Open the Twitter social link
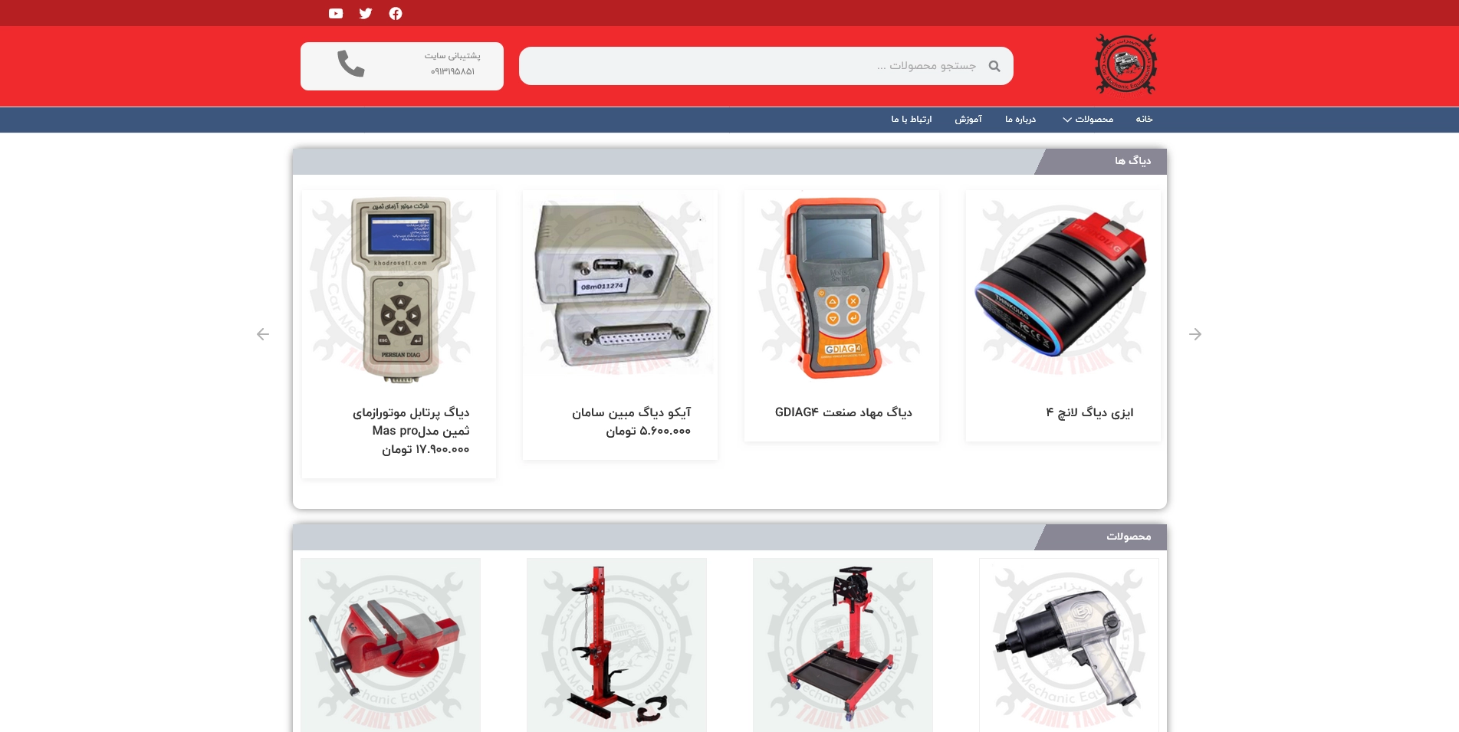Image resolution: width=1459 pixels, height=732 pixels. pos(366,13)
